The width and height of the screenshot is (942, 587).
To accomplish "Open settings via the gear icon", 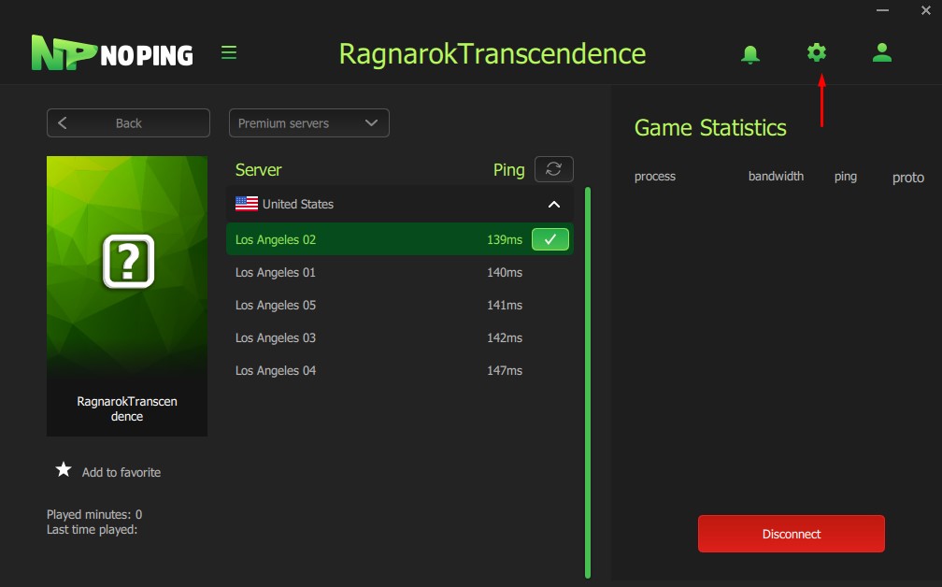I will click(x=817, y=52).
